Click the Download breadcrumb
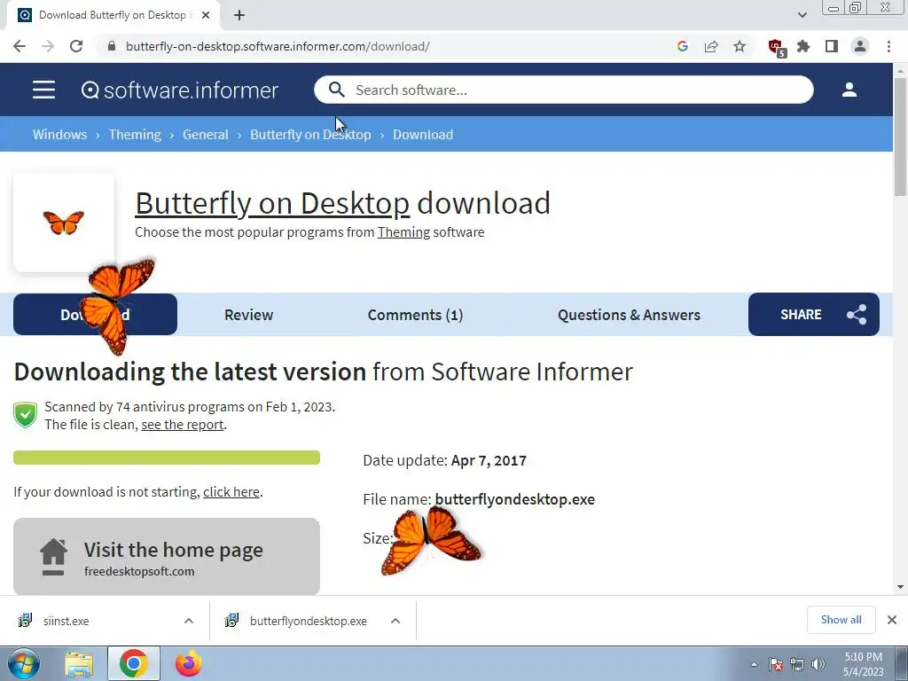 point(423,135)
